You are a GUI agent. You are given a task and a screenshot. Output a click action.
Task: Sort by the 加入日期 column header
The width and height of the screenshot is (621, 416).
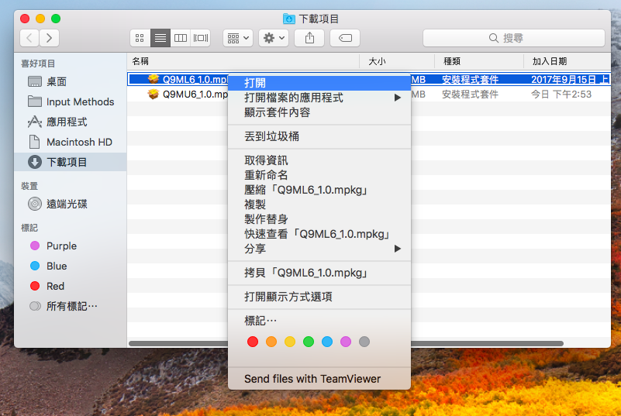[x=568, y=61]
